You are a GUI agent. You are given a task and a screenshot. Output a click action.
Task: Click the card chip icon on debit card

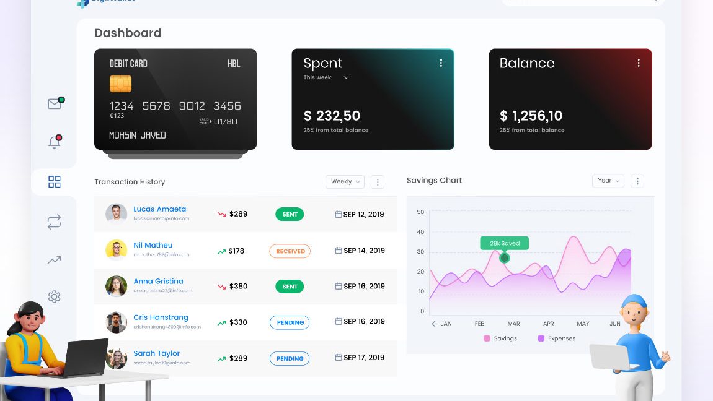(120, 84)
